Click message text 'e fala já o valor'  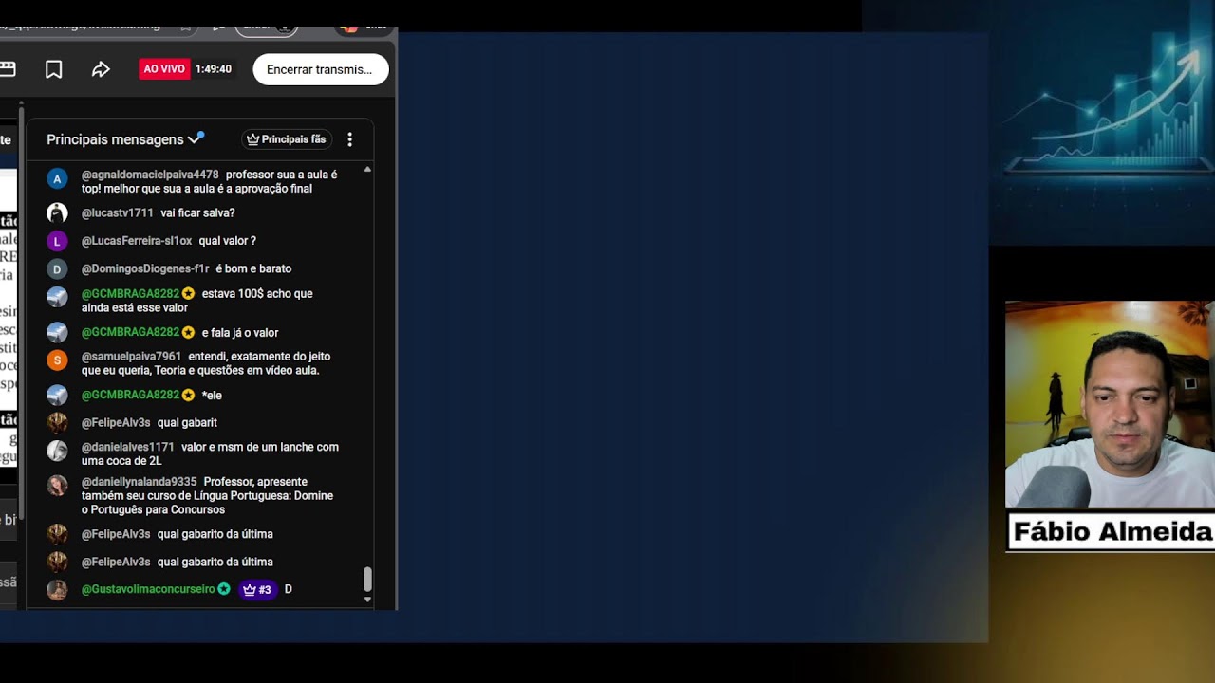tap(240, 333)
